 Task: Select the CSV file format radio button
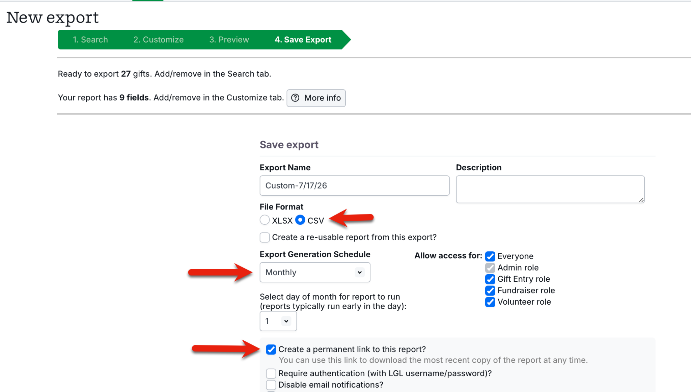(300, 220)
